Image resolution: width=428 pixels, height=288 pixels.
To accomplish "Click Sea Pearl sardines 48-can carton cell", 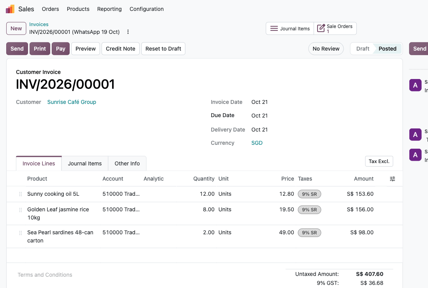I will pos(60,236).
